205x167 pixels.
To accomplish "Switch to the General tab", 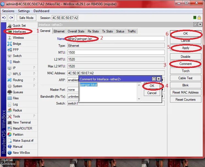I will pyautogui.click(x=45, y=31).
